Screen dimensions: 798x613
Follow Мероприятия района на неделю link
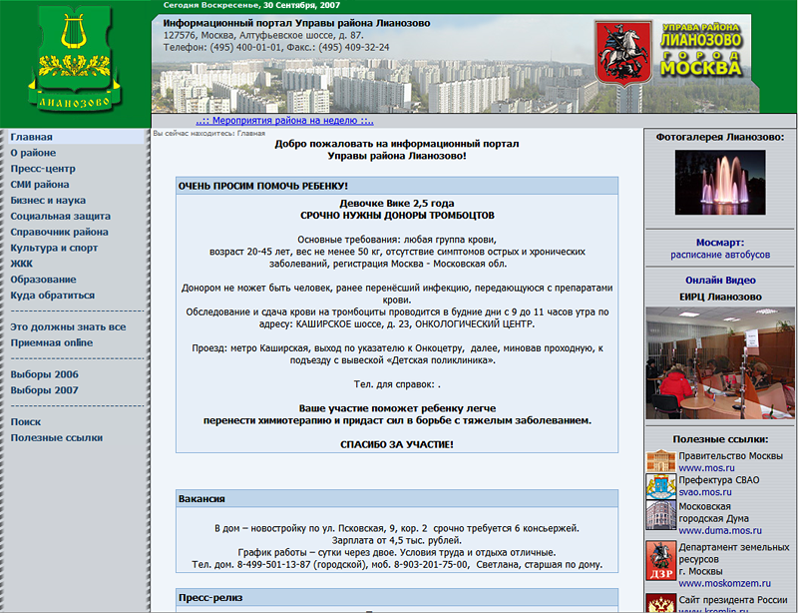click(284, 121)
